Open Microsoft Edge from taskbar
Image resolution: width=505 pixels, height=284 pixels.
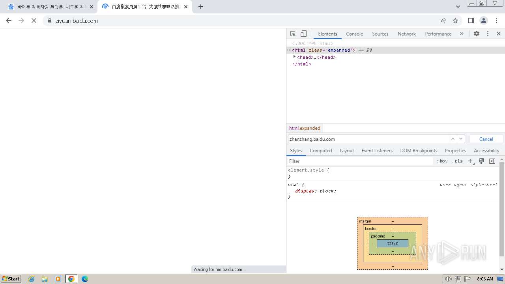84,278
